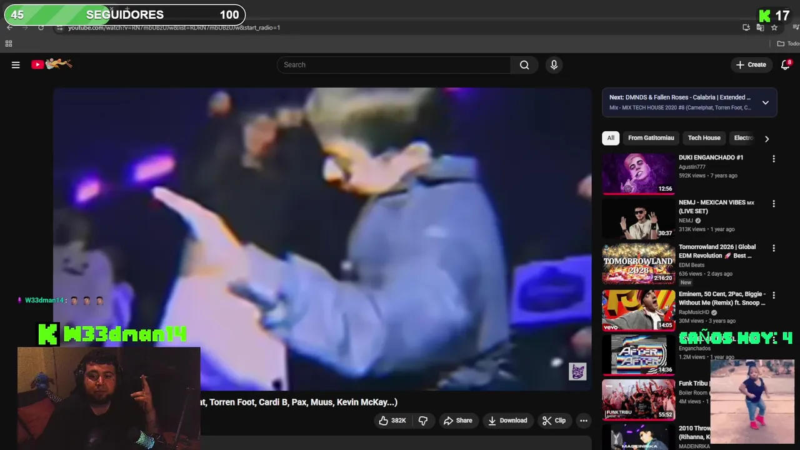
Task: Expand the Next up playlist panel
Action: click(x=765, y=102)
